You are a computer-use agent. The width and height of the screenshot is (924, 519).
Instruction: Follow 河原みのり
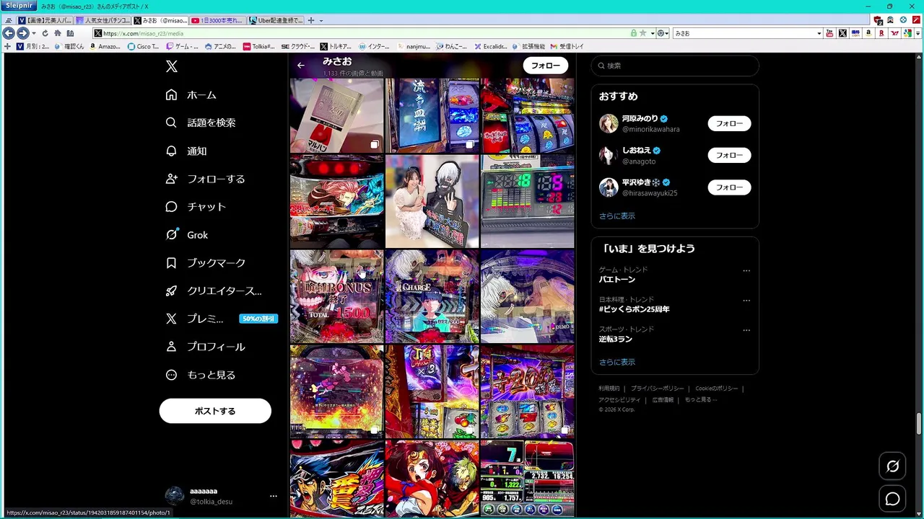(729, 123)
